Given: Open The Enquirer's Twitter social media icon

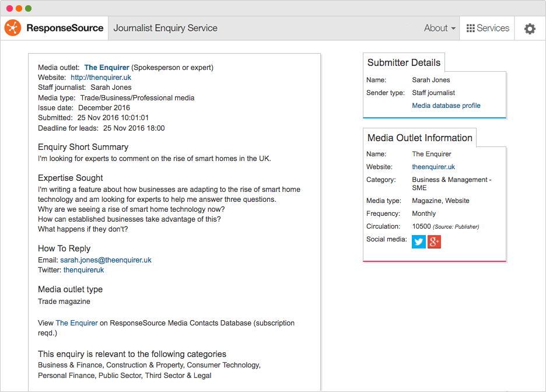Looking at the screenshot, I should [x=418, y=241].
